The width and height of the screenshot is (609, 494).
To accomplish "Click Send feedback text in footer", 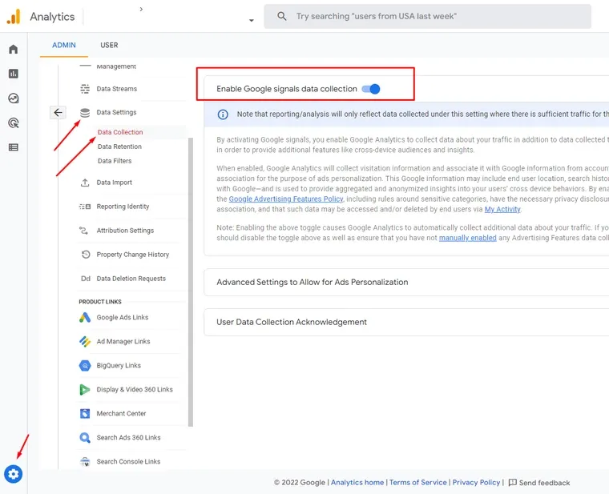I will click(545, 483).
